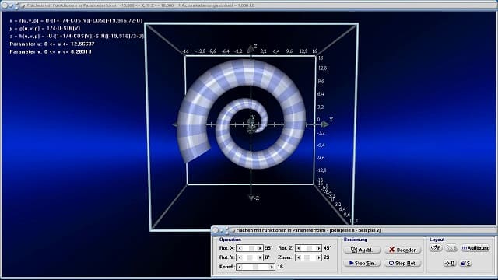Click the Z axis label at top
Image resolution: width=498 pixels, height=280 pixels.
point(255,47)
